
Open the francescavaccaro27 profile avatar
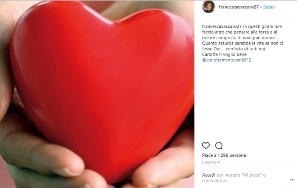208,7
